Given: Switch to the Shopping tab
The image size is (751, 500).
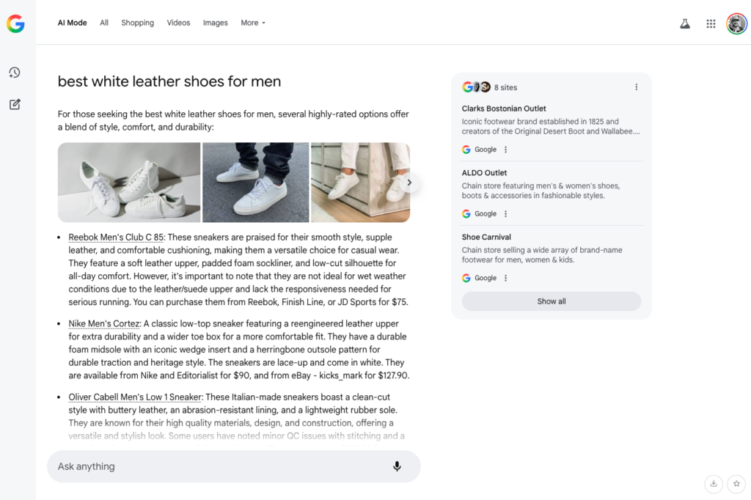Looking at the screenshot, I should point(137,23).
